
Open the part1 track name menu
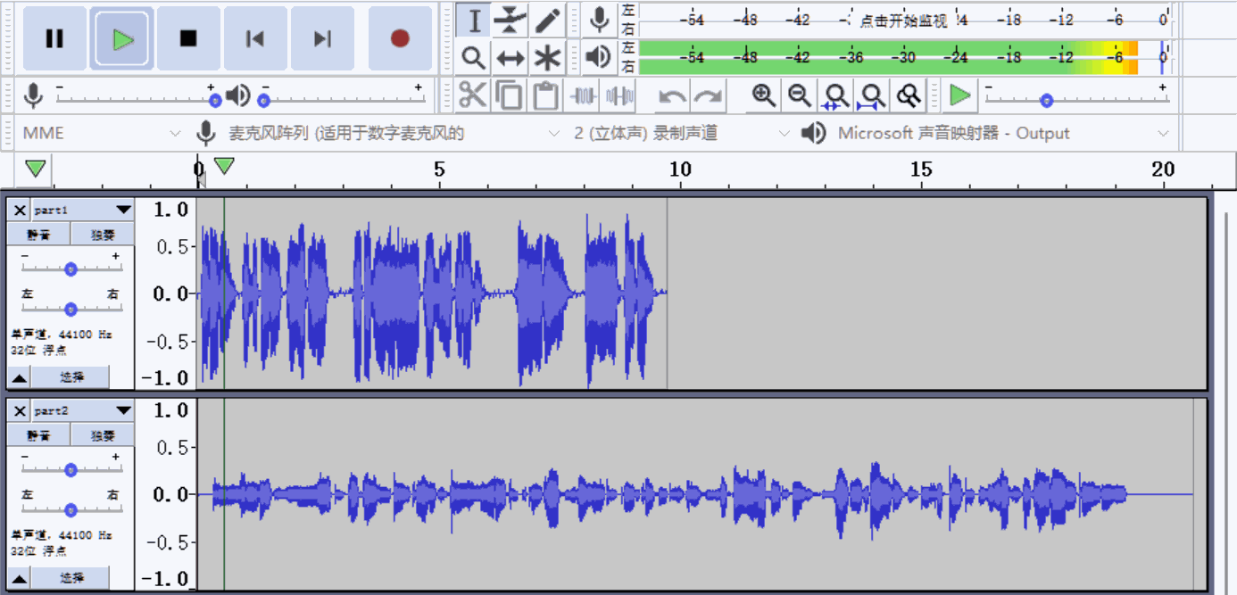coord(83,210)
